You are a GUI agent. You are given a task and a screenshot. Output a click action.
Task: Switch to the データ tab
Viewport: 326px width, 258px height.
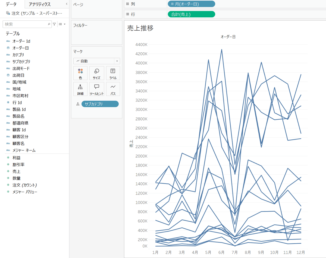tap(11, 4)
